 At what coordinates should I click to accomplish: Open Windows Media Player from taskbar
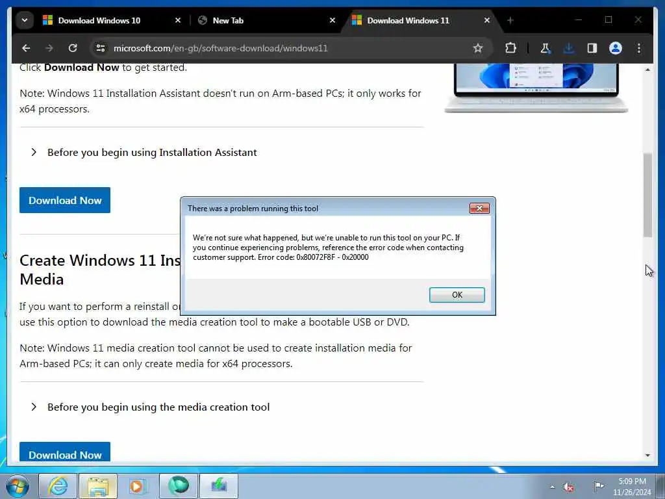click(138, 486)
